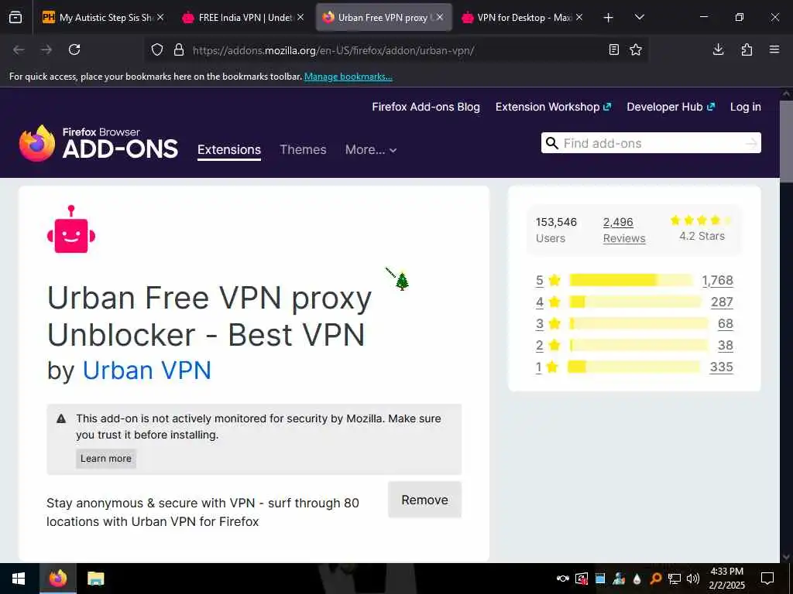The image size is (793, 594).
Task: Open Firefox Add-ons Blog link
Action: [x=426, y=107]
